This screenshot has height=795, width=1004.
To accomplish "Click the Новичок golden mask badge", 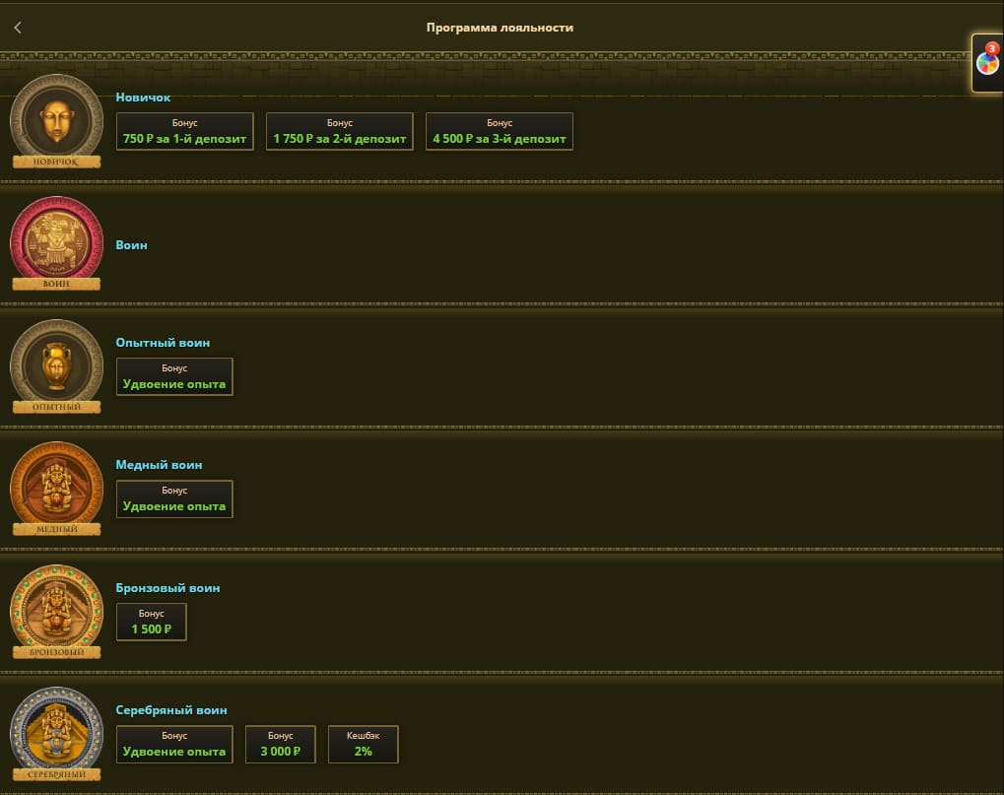I will (56, 120).
